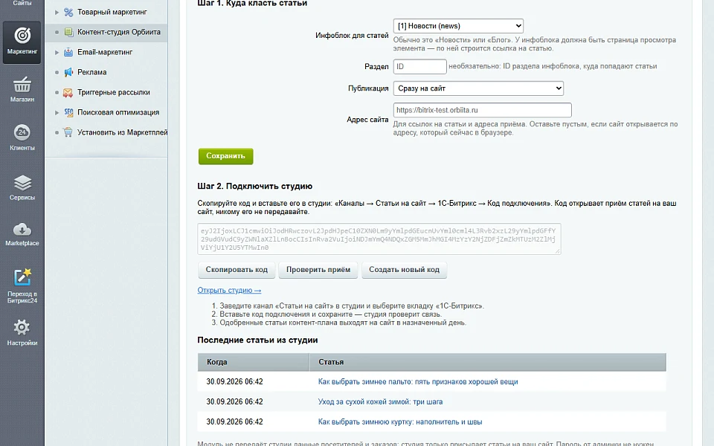Open the Инфоблок для статей dropdown

pos(458,26)
